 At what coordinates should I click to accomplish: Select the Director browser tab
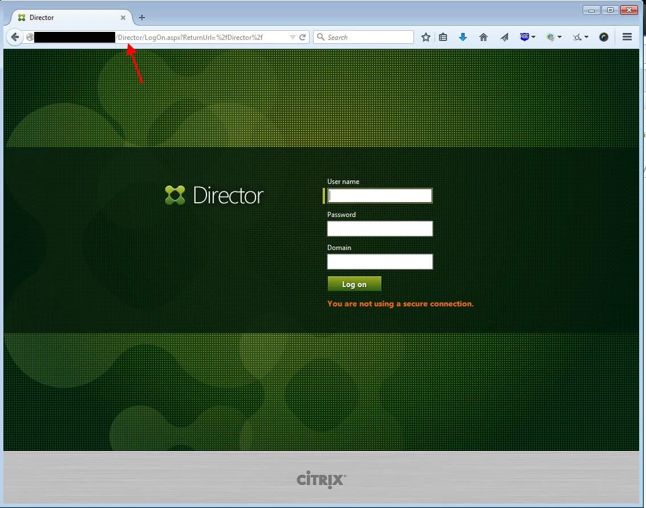tap(71, 17)
